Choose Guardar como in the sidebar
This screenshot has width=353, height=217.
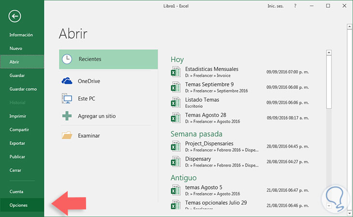click(23, 89)
